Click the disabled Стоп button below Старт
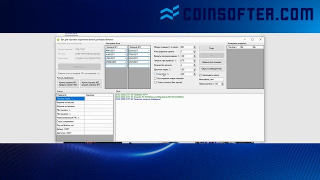 211,55
